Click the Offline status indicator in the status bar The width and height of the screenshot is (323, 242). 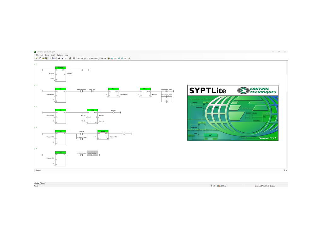tap(222, 186)
